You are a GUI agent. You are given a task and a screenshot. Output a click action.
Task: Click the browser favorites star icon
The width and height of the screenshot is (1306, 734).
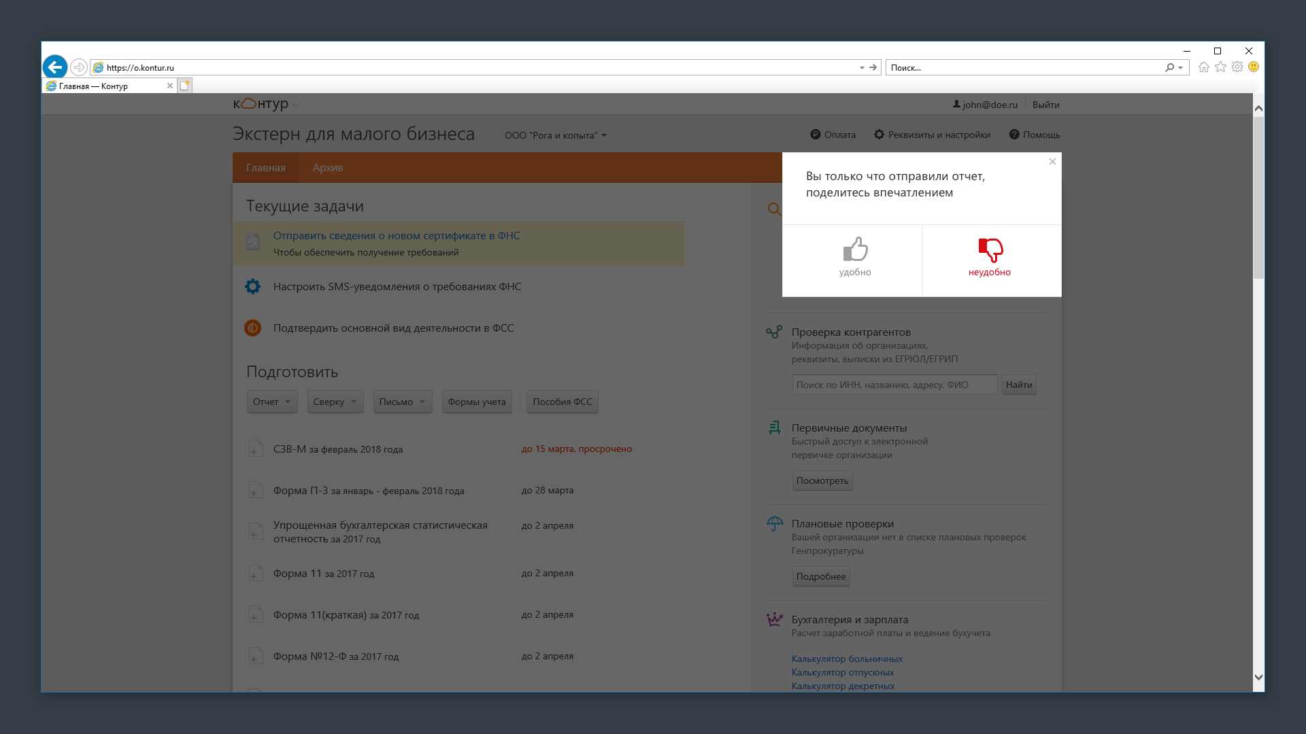point(1220,67)
